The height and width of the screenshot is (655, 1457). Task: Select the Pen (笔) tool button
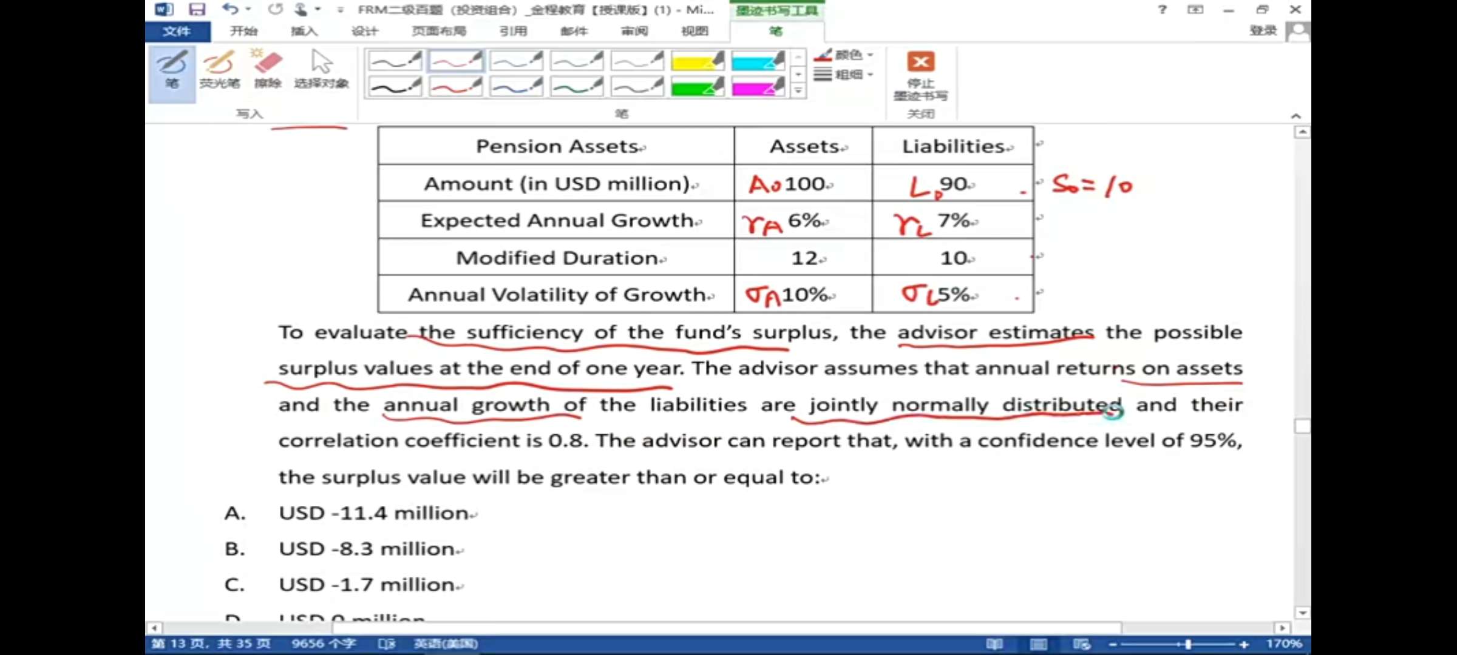tap(172, 73)
